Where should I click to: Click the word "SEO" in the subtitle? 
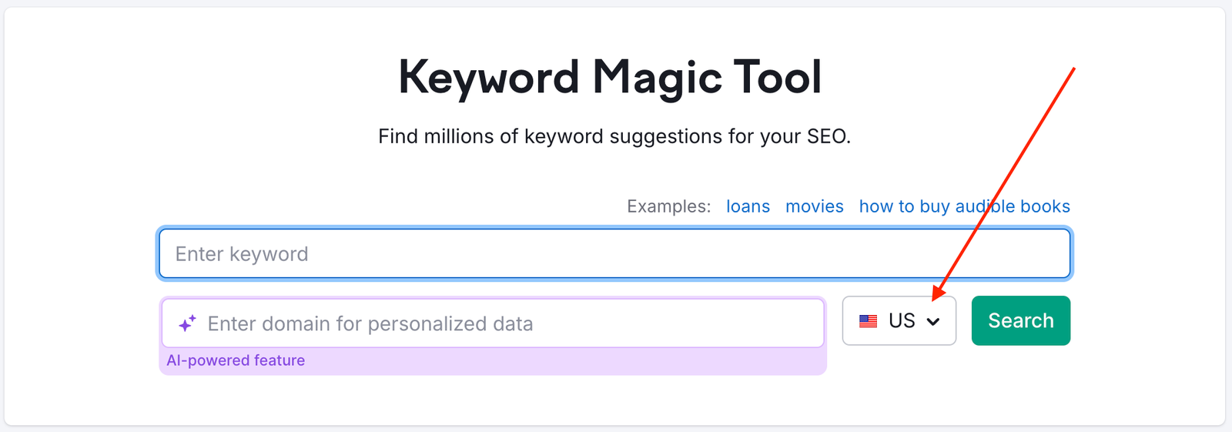click(x=826, y=136)
